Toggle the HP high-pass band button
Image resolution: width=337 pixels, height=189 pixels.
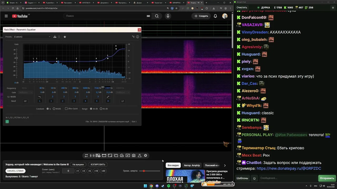point(26,101)
